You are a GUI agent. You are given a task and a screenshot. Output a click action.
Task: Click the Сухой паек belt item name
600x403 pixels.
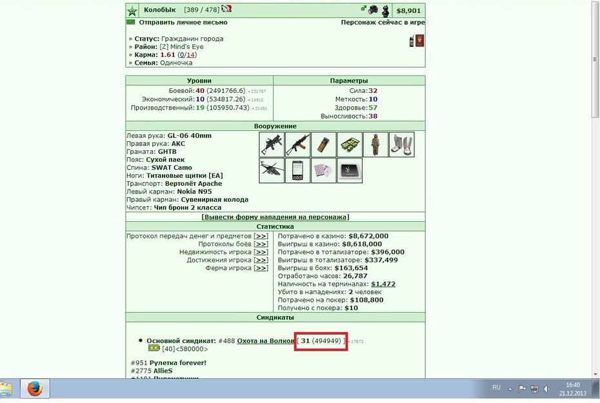(x=165, y=160)
